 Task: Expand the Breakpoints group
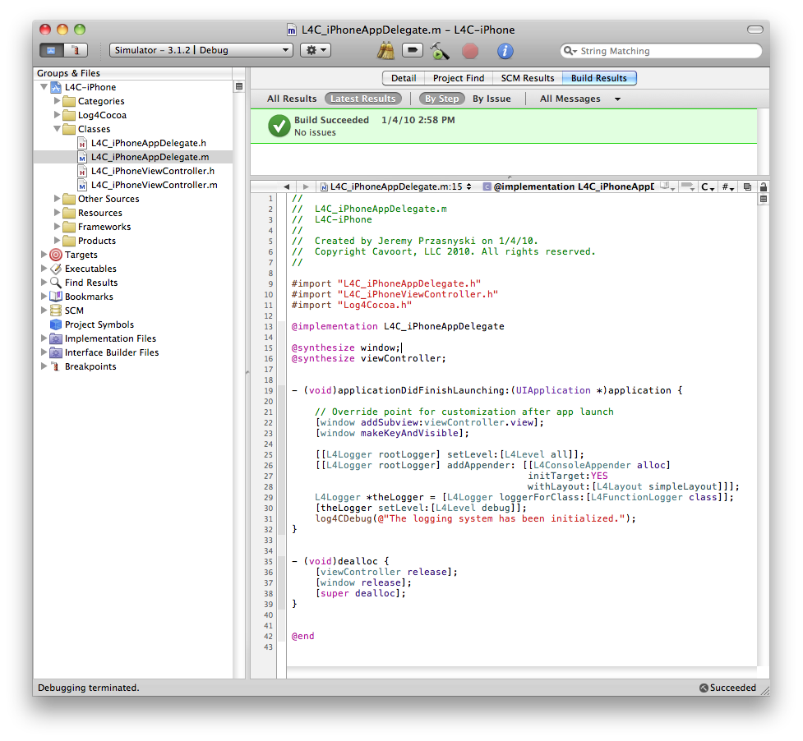click(44, 366)
